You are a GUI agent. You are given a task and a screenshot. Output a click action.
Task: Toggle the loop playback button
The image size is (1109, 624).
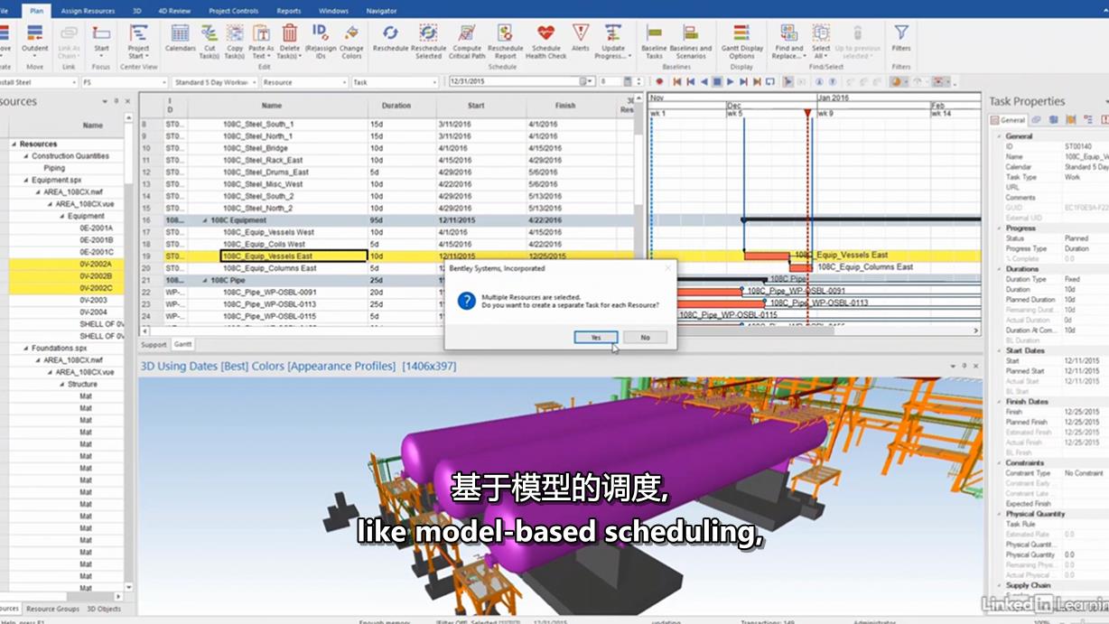click(770, 81)
